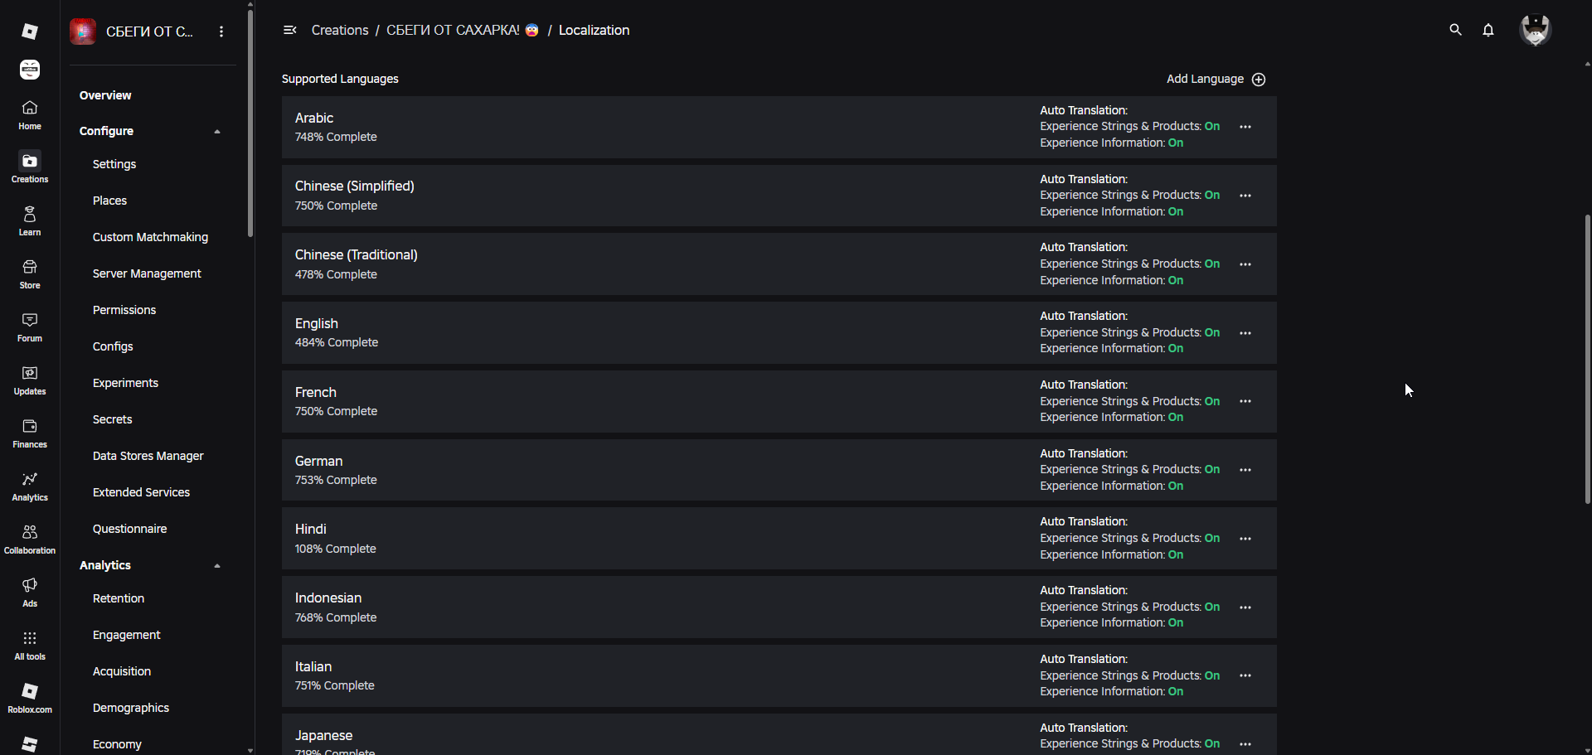Open Extended Services page
The image size is (1592, 755).
click(141, 492)
